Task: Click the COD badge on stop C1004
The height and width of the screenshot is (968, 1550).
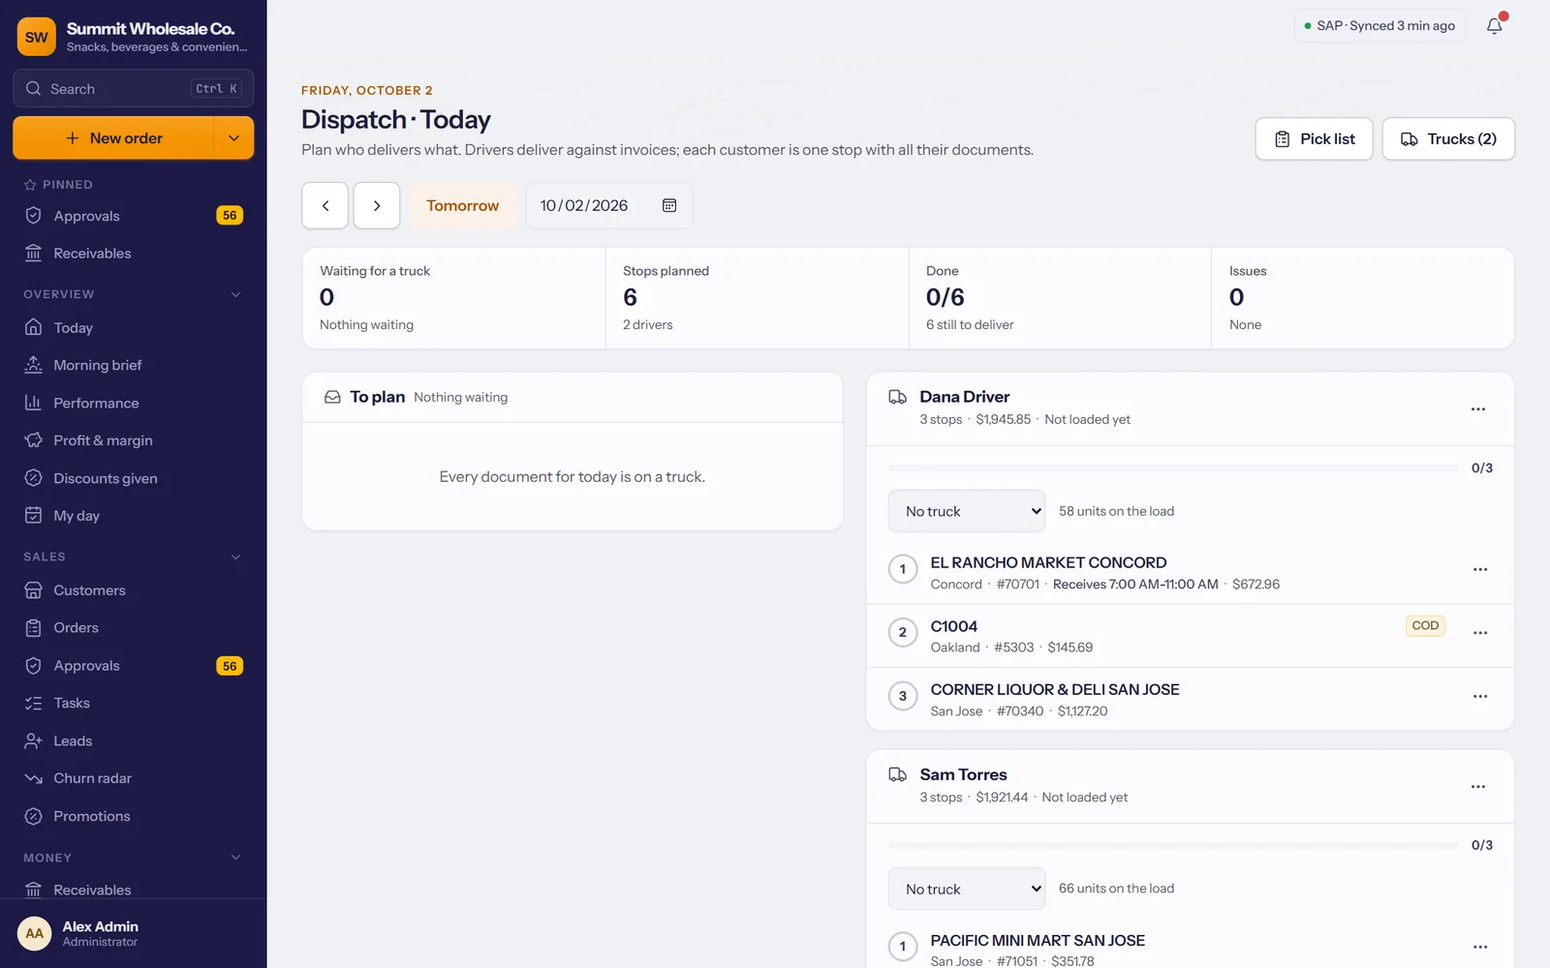Action: [x=1425, y=625]
